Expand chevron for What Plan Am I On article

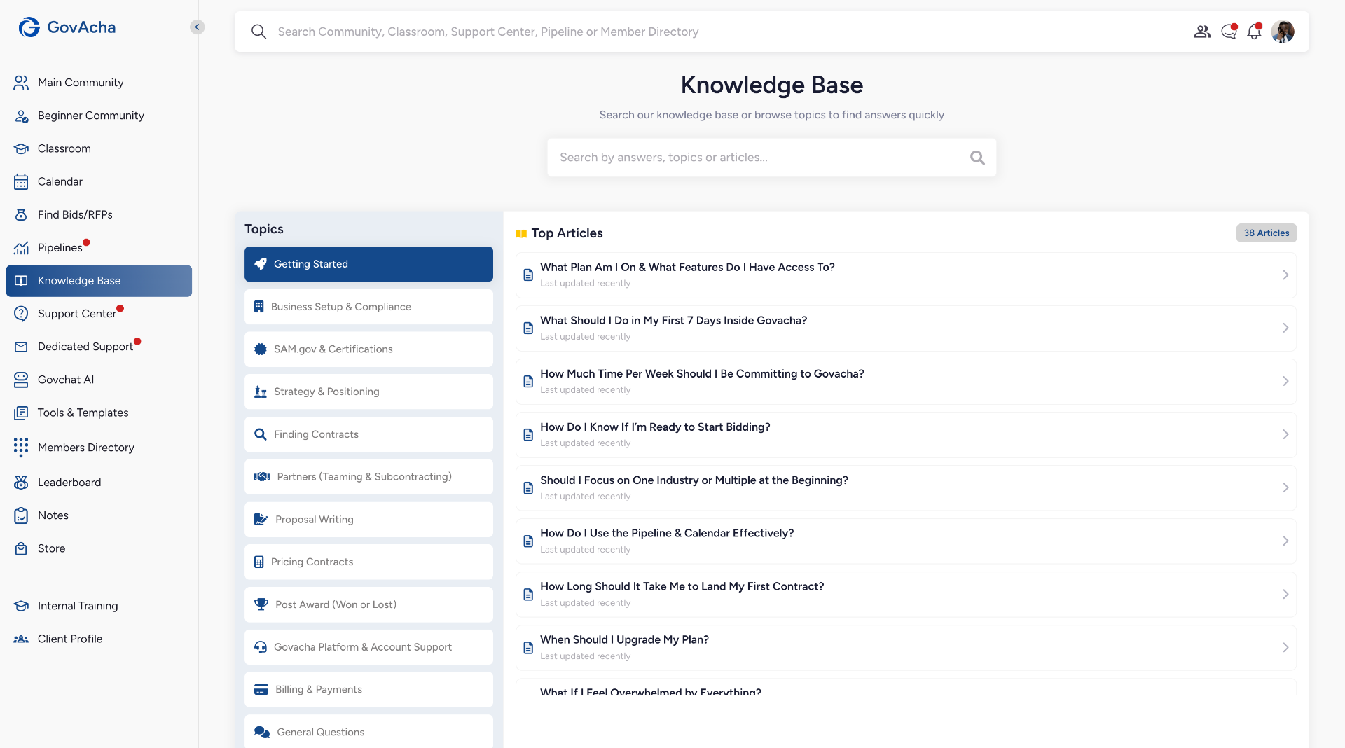point(1285,275)
